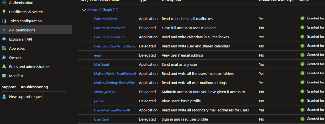Collapse the Microsoft Graph (12) group chevron
This screenshot has height=124, width=325.
point(84,10)
